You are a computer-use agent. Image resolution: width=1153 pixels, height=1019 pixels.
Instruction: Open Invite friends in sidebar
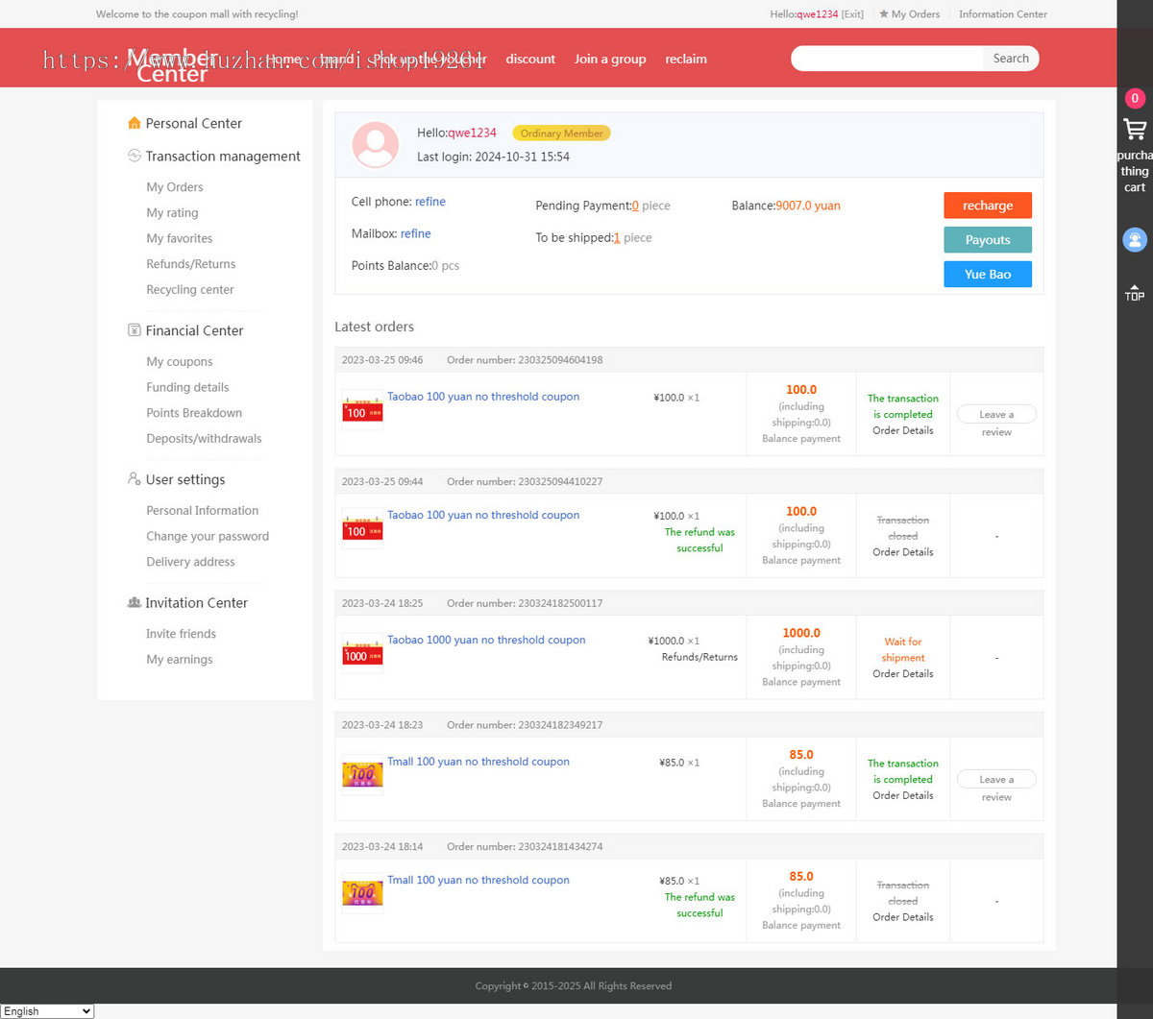(182, 634)
